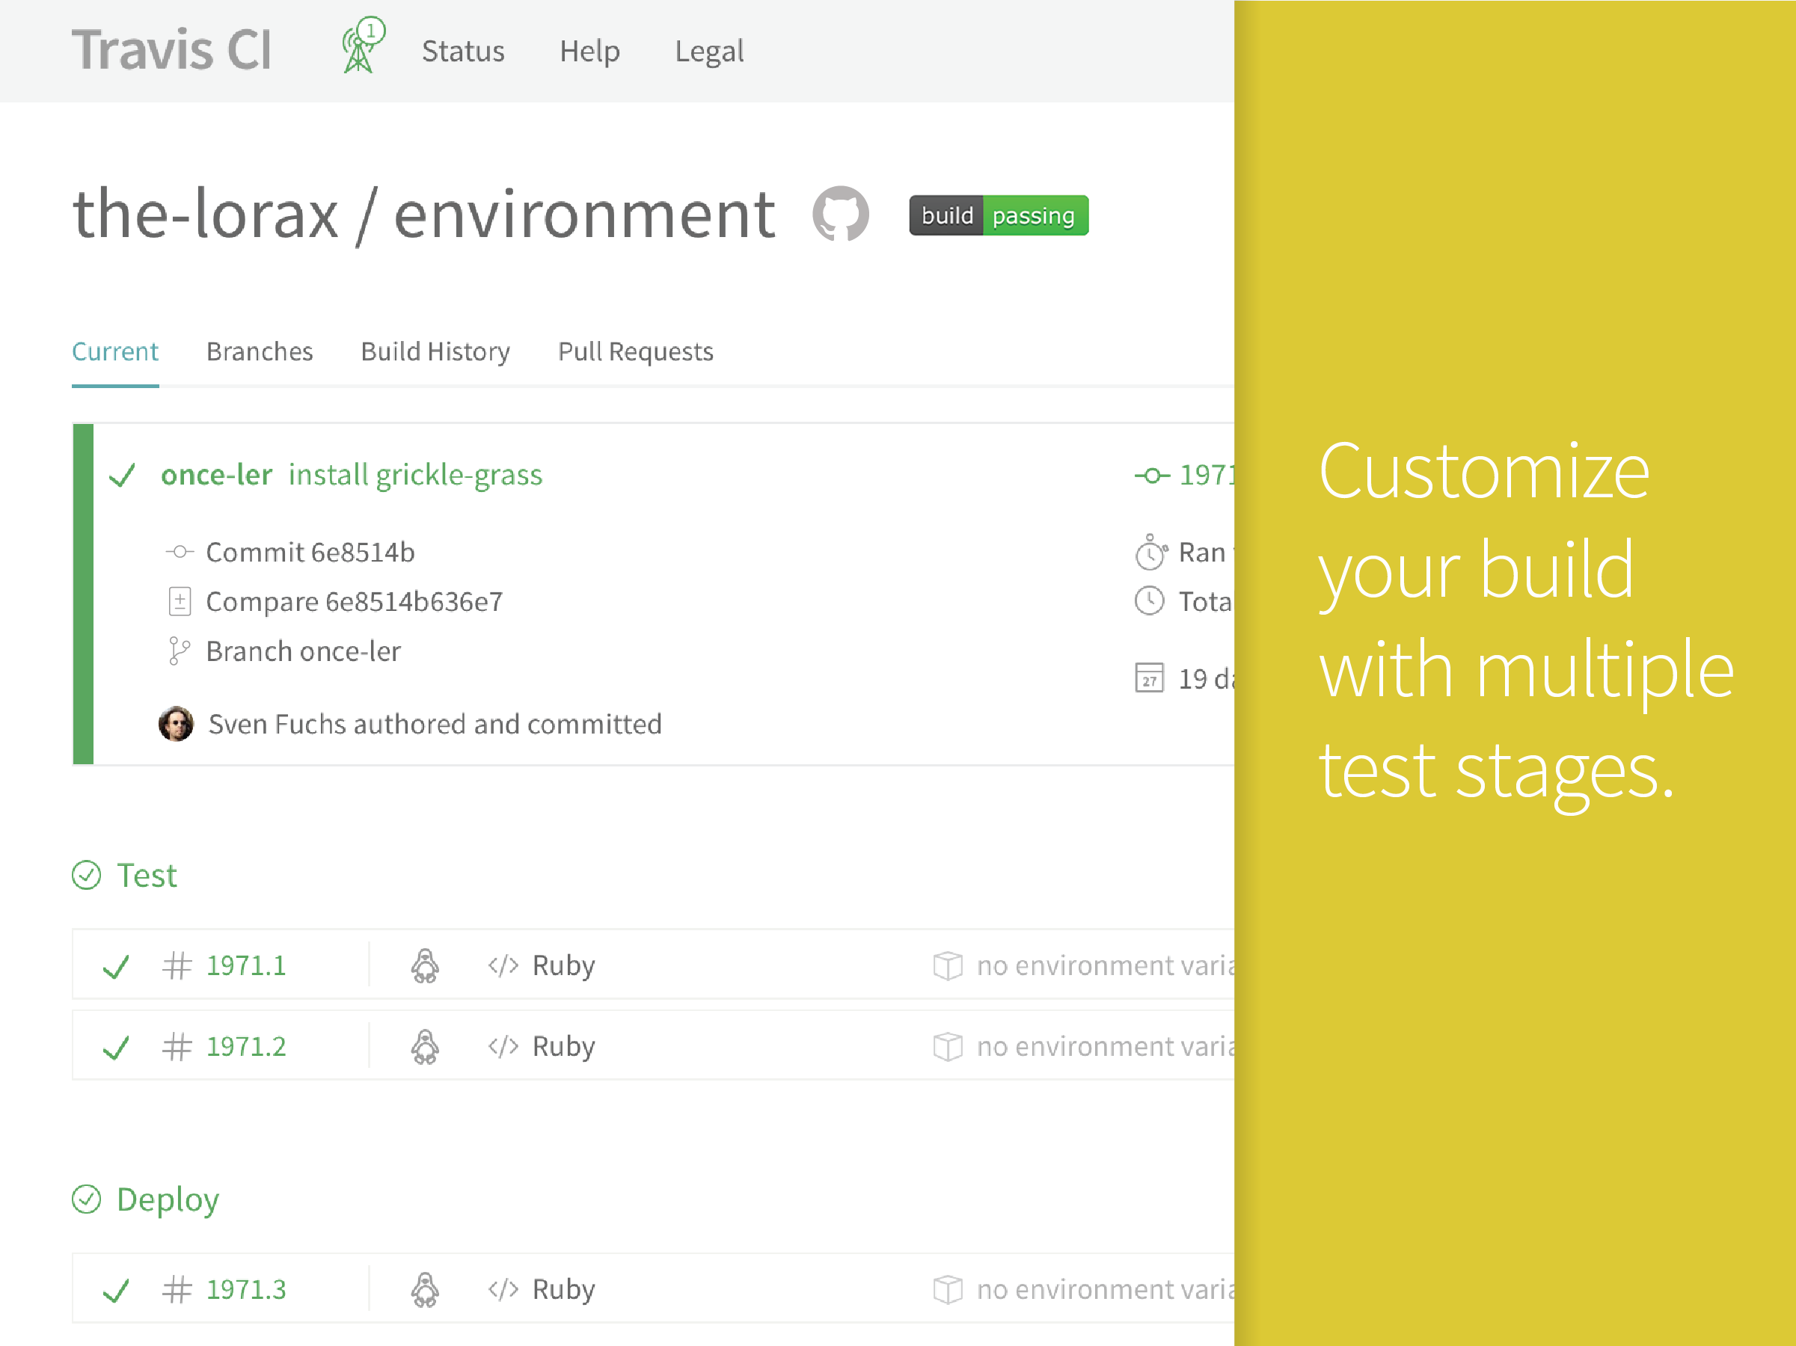Click the Linux penguin icon in job 1971.2
The width and height of the screenshot is (1796, 1346).
tap(425, 1046)
